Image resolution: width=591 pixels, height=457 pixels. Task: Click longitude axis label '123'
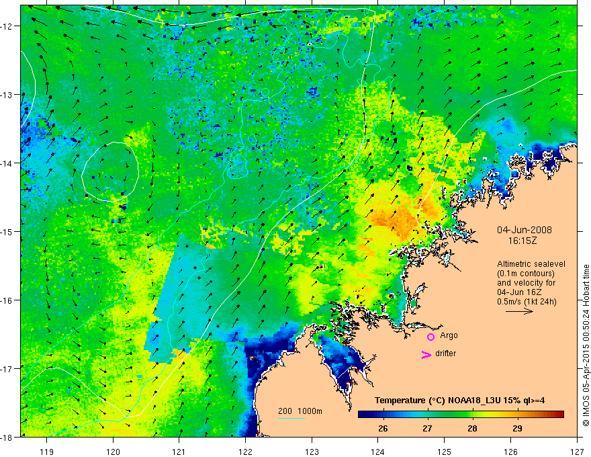(x=312, y=452)
